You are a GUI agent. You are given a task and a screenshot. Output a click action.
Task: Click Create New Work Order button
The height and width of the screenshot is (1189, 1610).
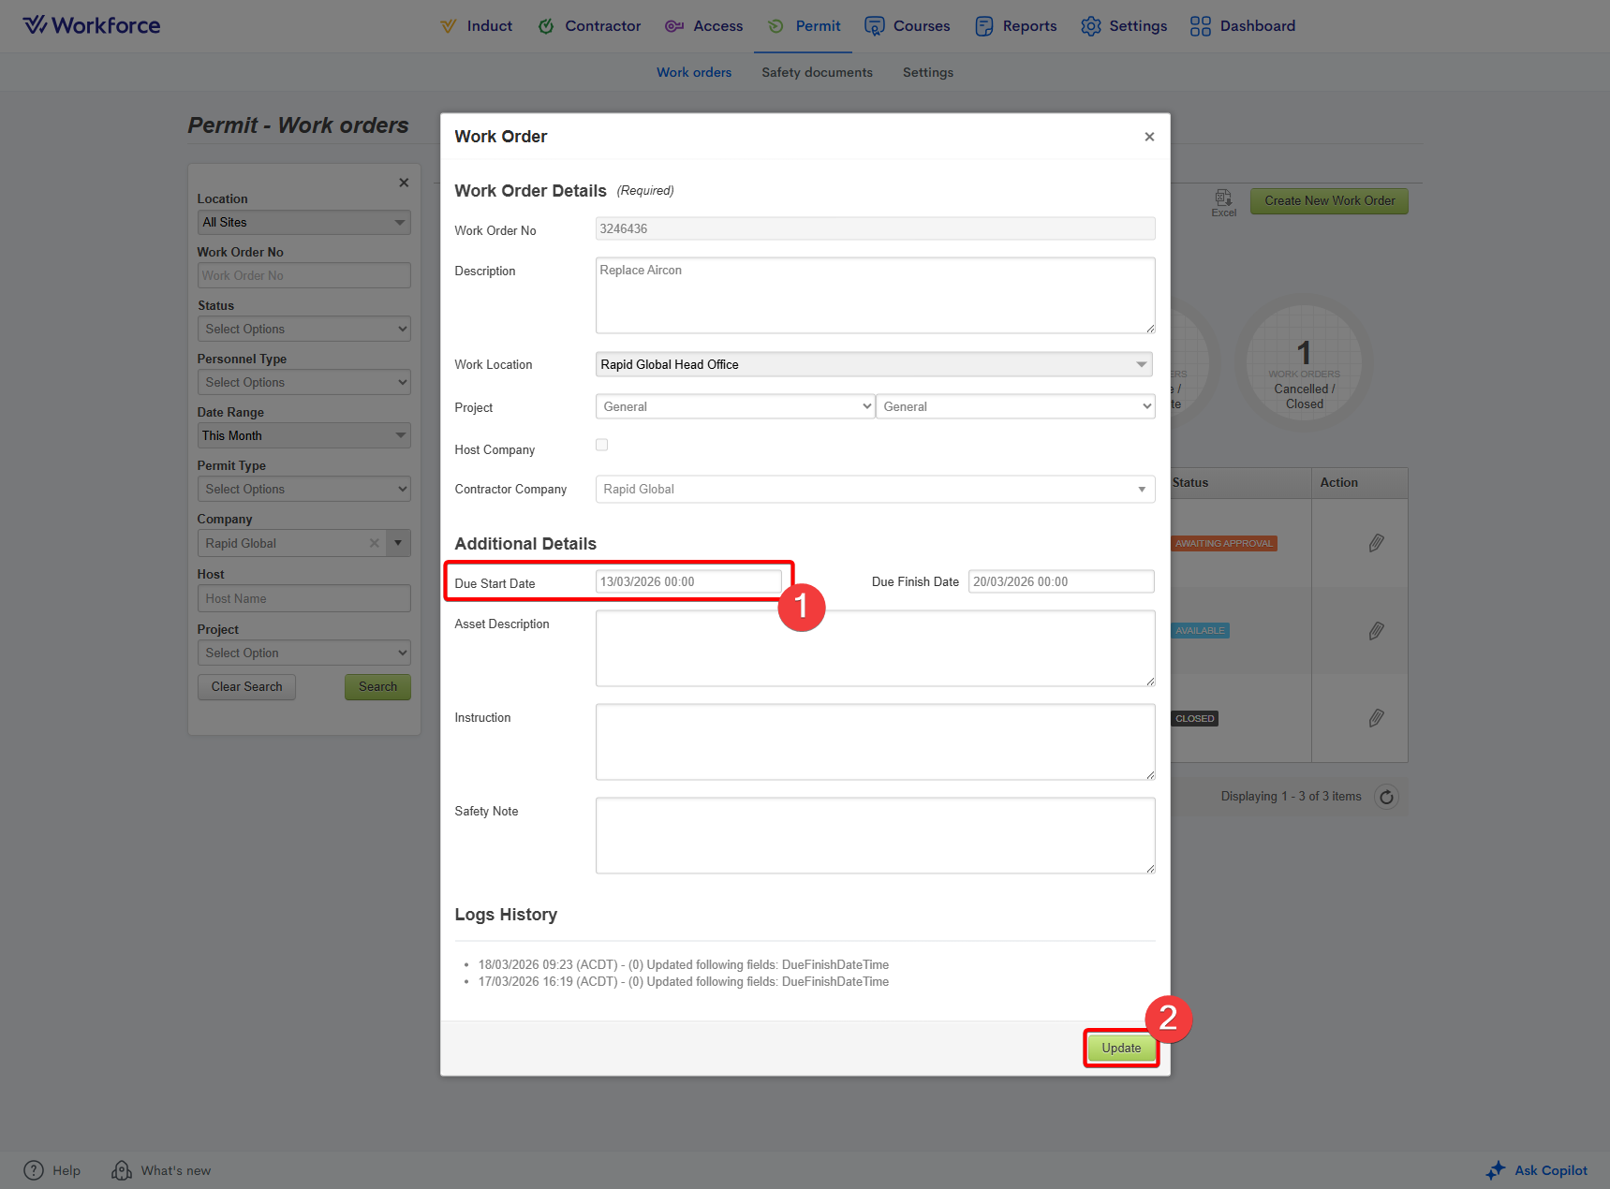tap(1329, 200)
